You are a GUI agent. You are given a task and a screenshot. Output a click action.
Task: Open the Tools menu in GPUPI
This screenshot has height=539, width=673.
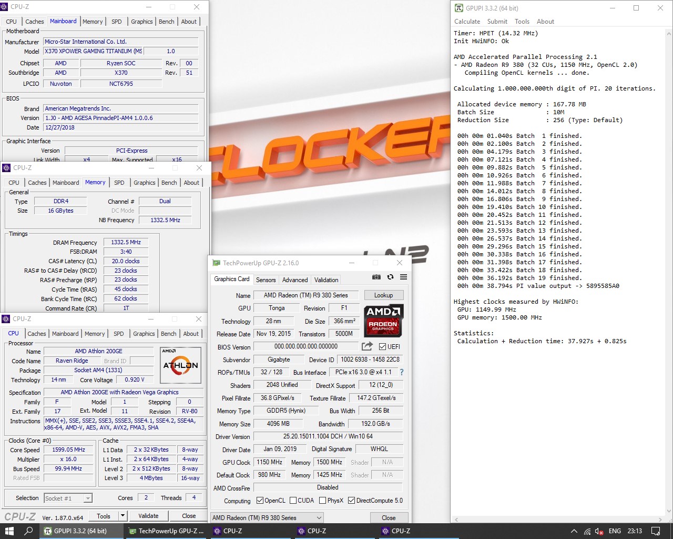click(522, 22)
